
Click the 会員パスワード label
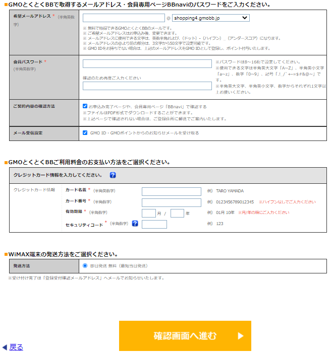(x=28, y=62)
